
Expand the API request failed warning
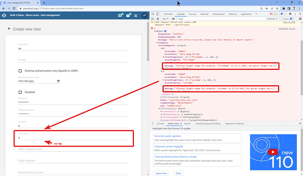click(155, 22)
